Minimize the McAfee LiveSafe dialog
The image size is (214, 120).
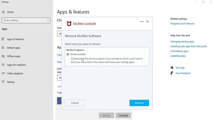[142, 21]
